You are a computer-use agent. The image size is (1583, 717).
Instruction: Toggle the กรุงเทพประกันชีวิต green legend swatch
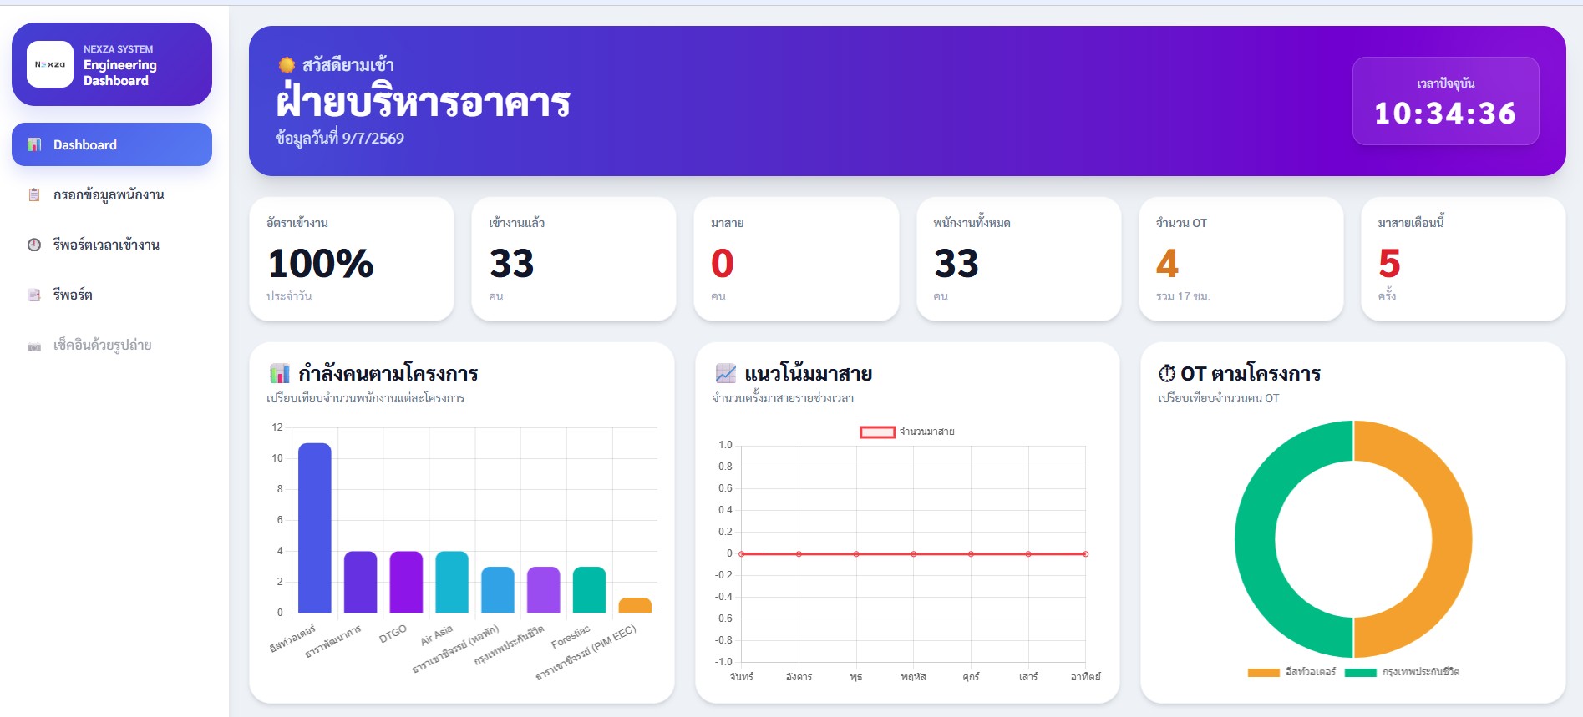(1361, 672)
